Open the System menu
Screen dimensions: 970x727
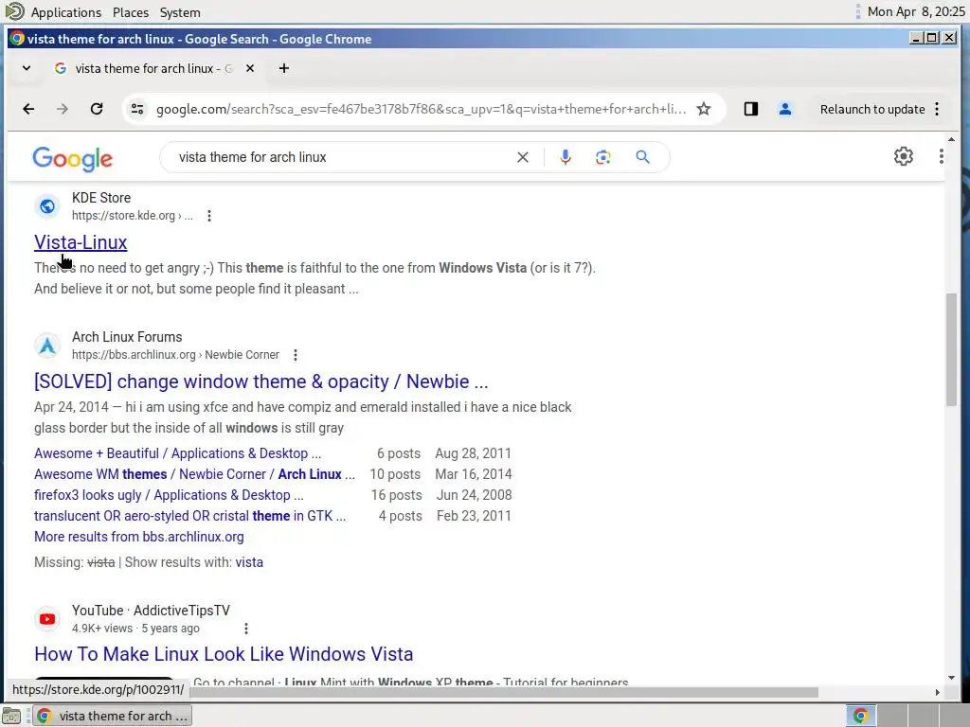point(180,12)
